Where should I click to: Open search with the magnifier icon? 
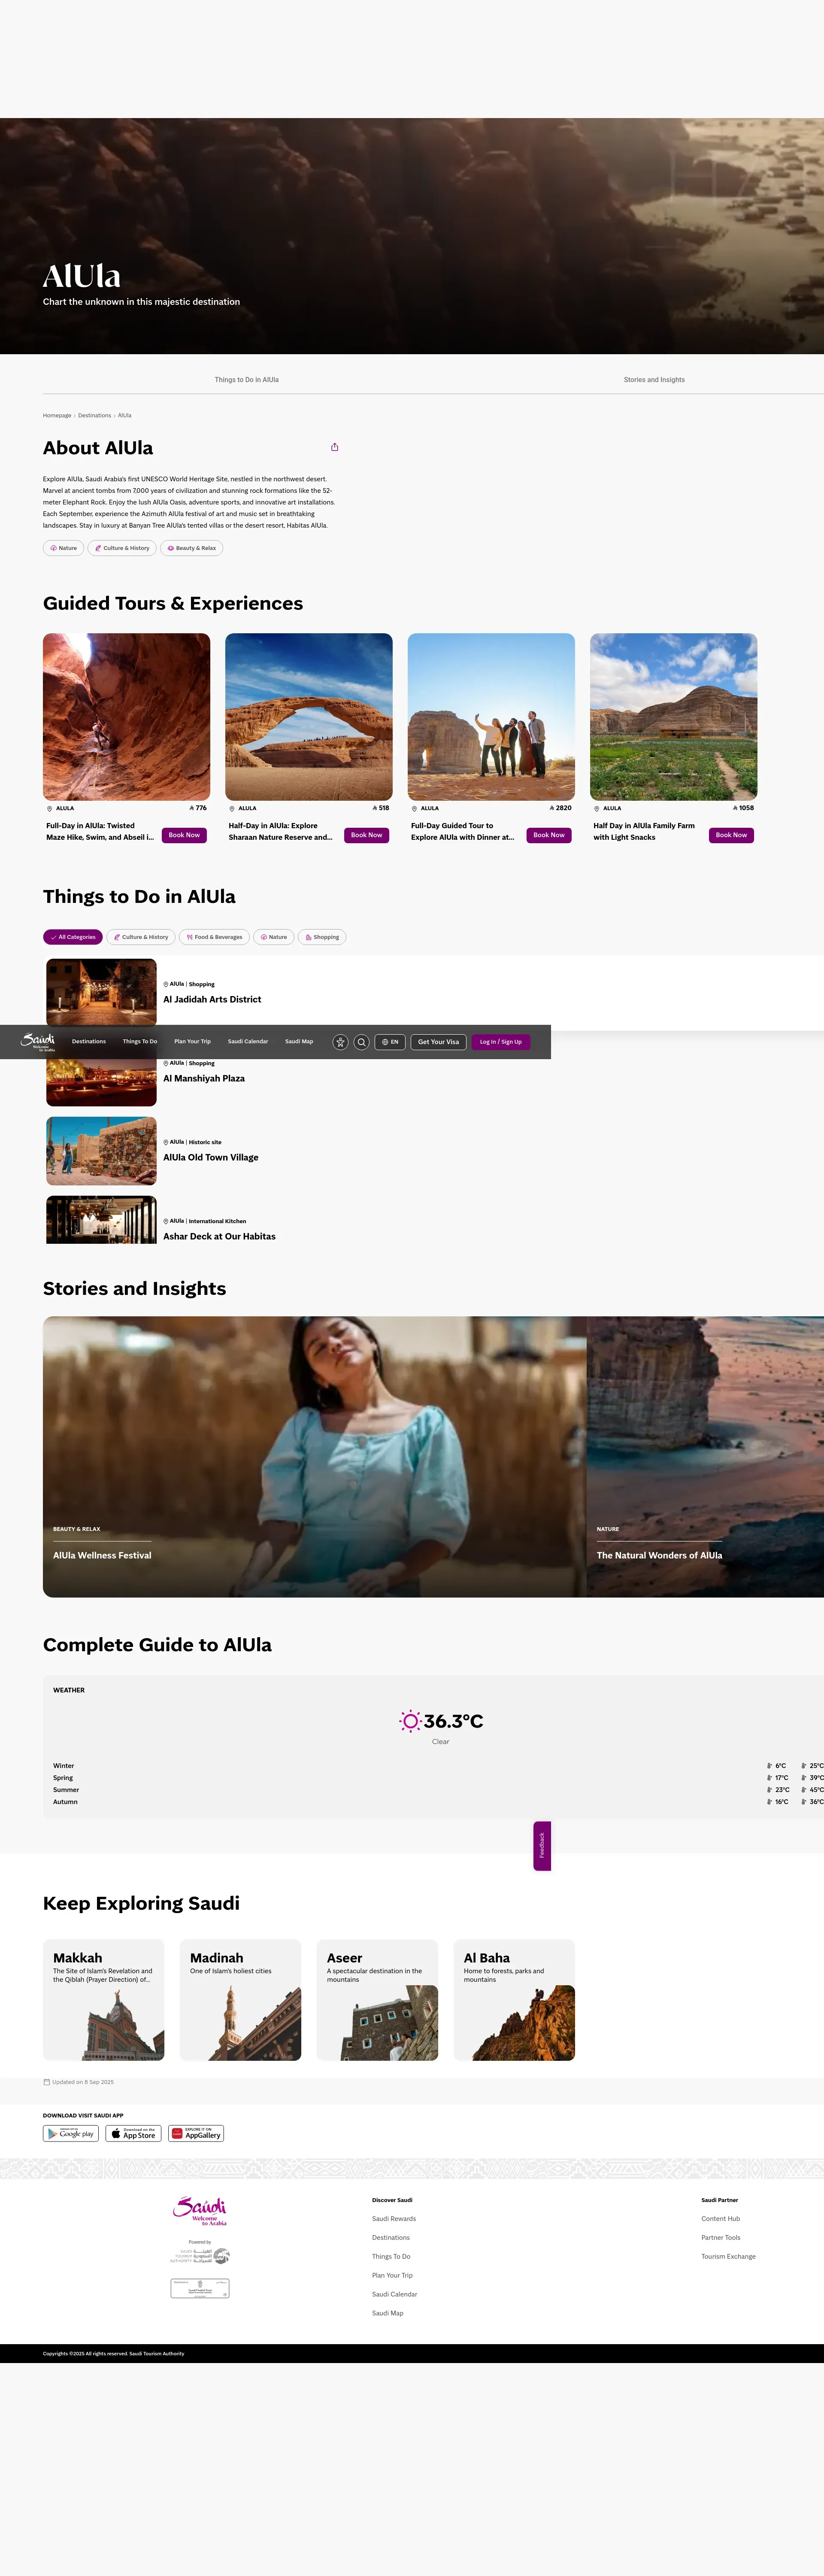tap(362, 1042)
